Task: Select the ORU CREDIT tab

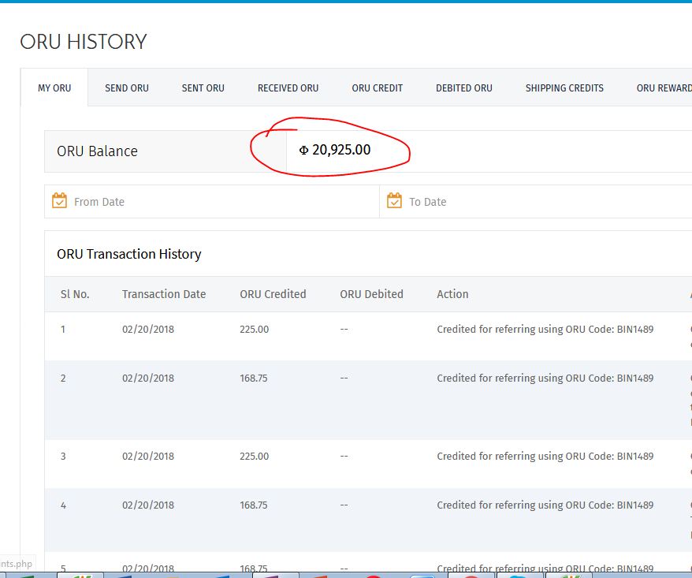Action: pos(378,88)
